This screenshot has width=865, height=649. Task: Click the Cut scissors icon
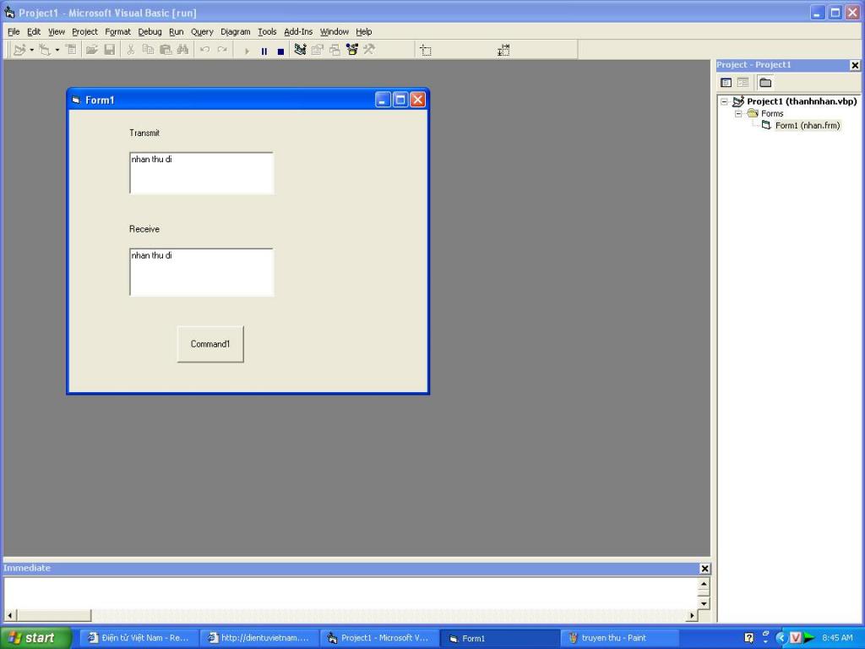[131, 50]
